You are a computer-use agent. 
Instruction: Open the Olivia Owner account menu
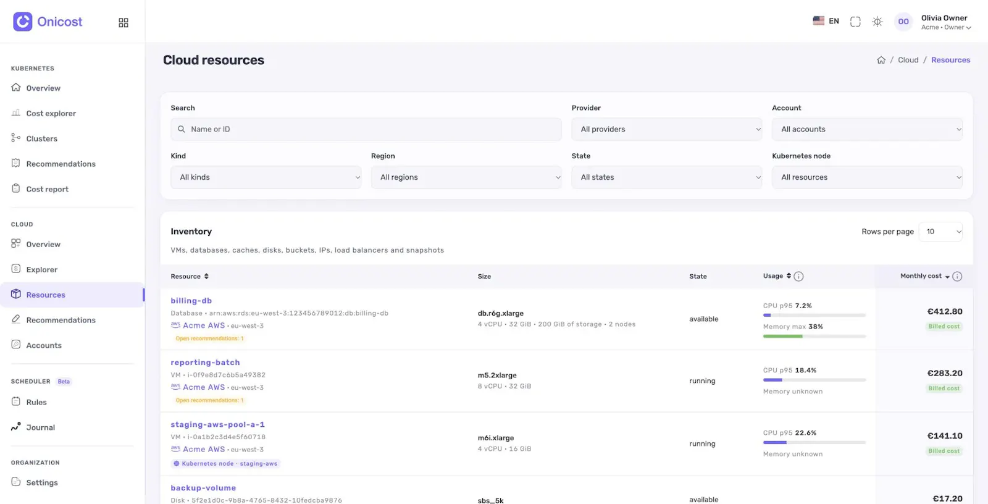click(946, 22)
